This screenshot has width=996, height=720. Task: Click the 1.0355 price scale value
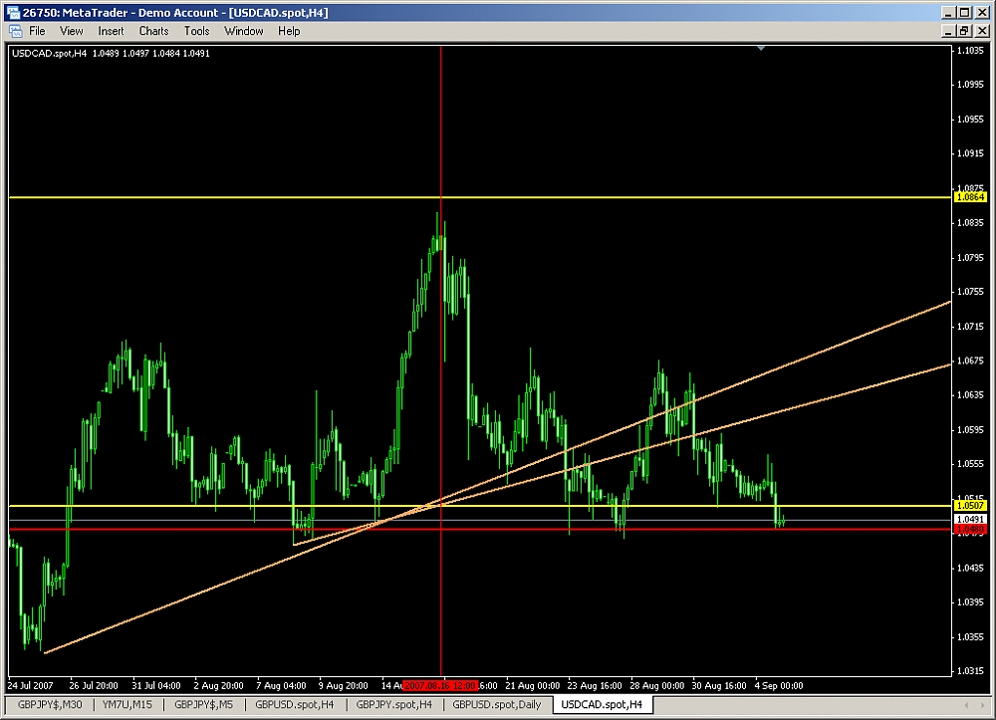[970, 636]
